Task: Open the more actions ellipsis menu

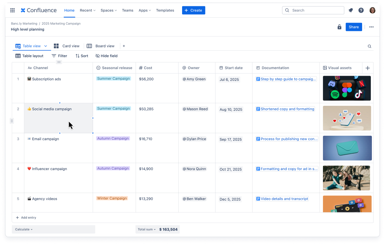Action: coord(371,27)
